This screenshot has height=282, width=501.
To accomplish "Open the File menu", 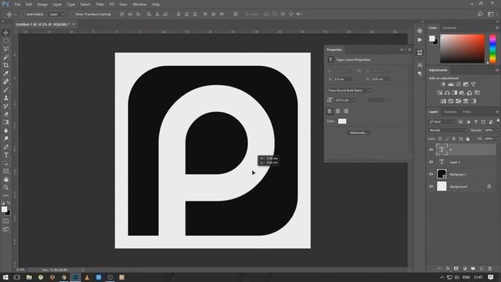I will point(17,5).
